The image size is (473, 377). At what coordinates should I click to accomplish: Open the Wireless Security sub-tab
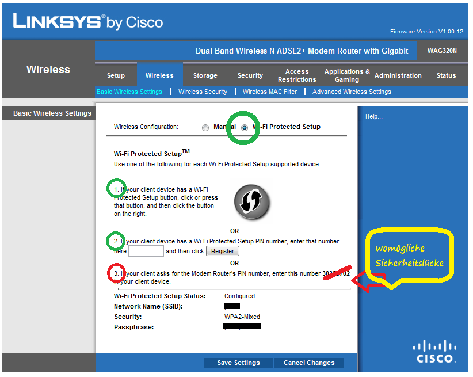pos(203,92)
